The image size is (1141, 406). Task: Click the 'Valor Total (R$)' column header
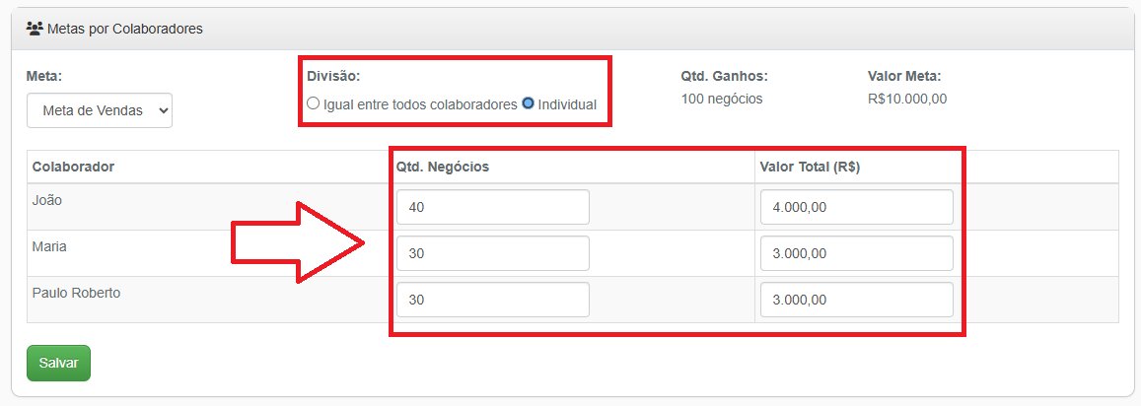[x=810, y=167]
